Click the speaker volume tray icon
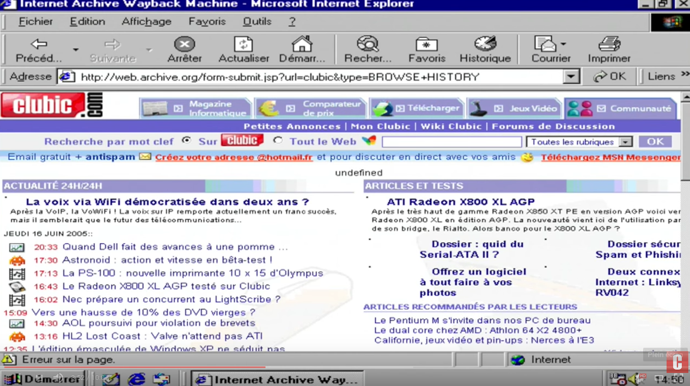690x386 pixels. click(x=634, y=378)
